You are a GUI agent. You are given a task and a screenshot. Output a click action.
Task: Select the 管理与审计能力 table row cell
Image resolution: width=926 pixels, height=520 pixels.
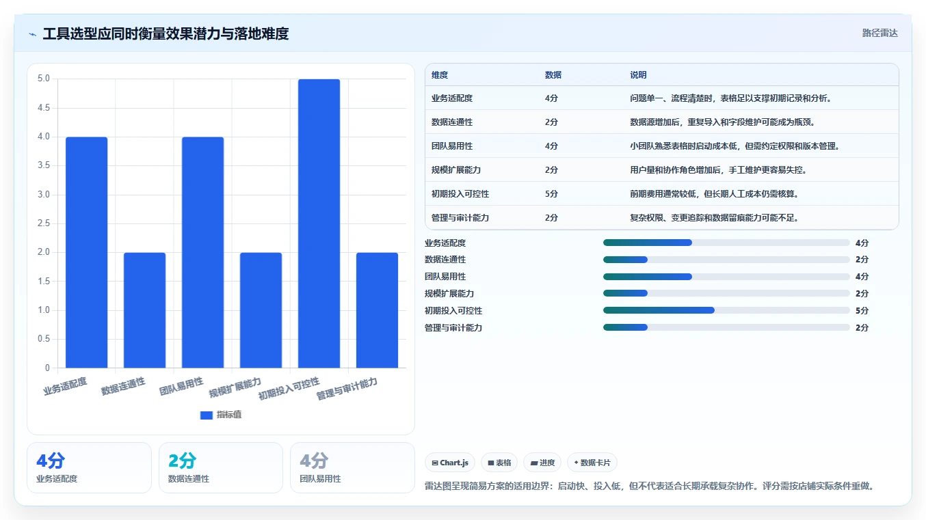(x=460, y=218)
